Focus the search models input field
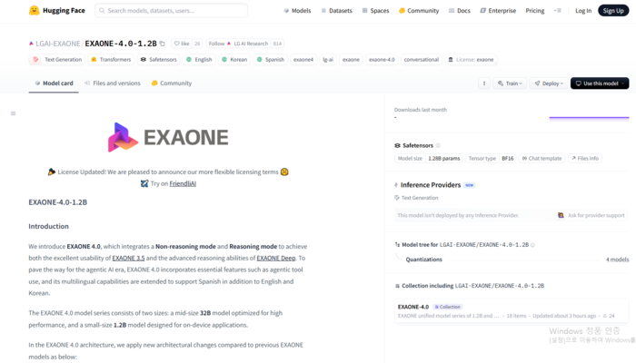This screenshot has height=363, width=636. coord(171,11)
